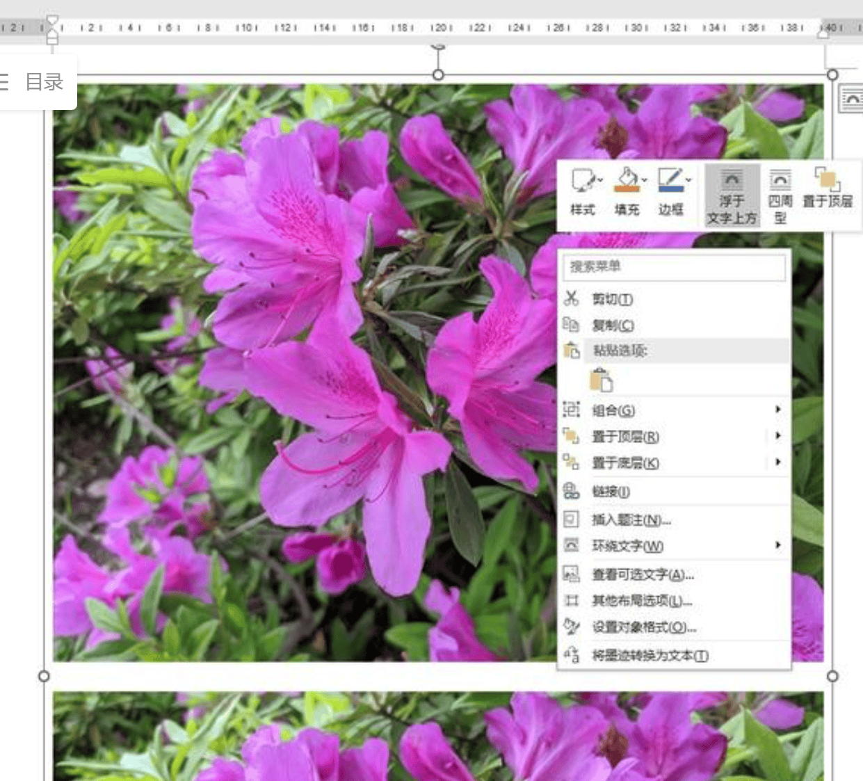Click the 填充 fill bucket icon
This screenshot has height=781, width=863.
625,180
